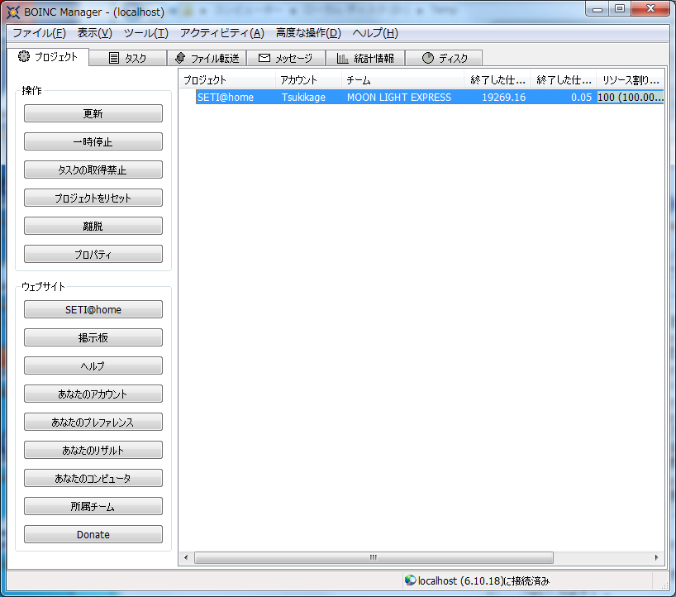Click the scrollbar left arrow
Viewport: 676px width, 597px height.
[186, 557]
